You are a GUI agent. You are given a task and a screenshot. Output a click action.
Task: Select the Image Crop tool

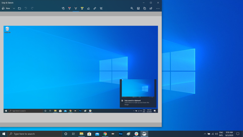tap(101, 8)
